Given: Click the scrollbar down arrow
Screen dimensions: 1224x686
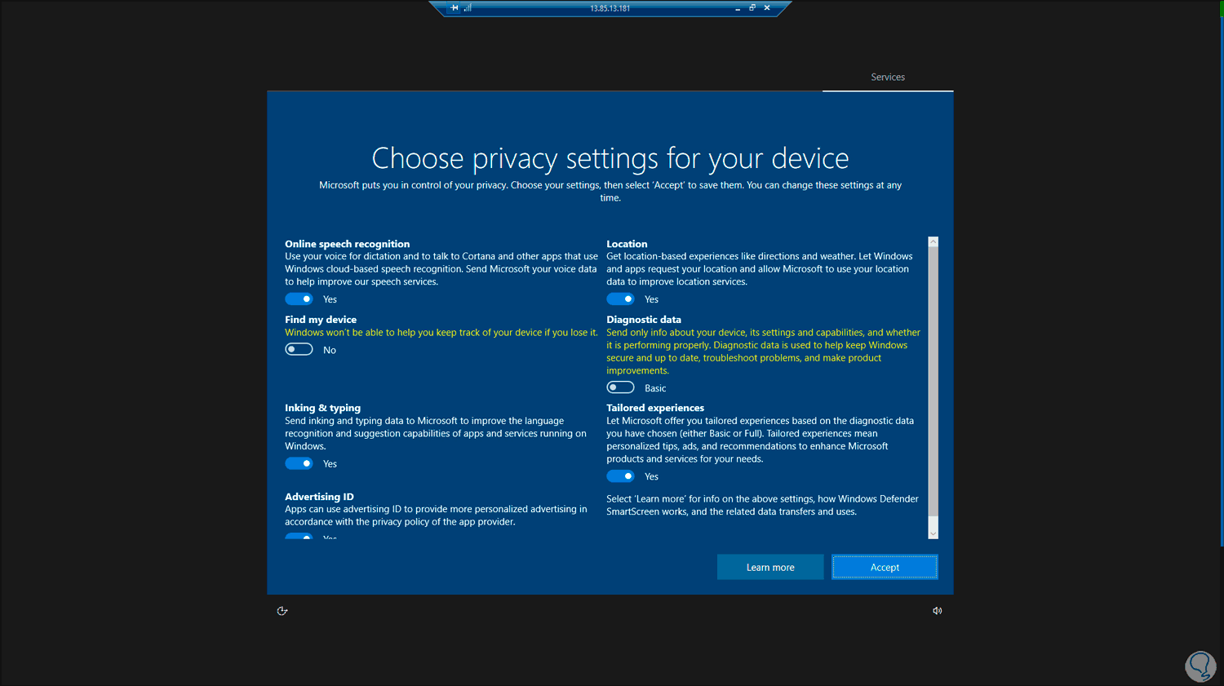Looking at the screenshot, I should click(934, 533).
